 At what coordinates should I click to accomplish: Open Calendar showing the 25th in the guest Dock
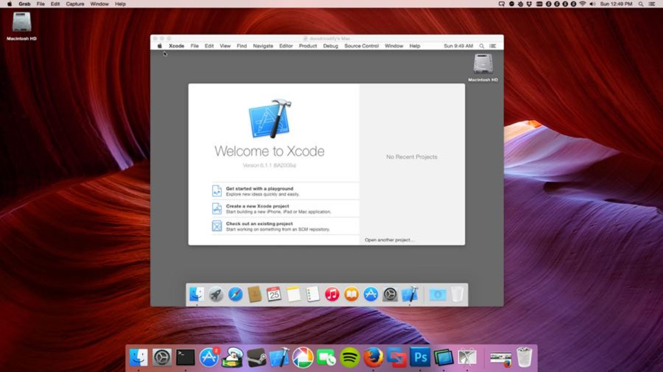coord(274,294)
